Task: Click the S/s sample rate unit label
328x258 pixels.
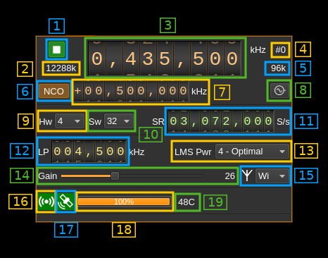Action: (283, 122)
